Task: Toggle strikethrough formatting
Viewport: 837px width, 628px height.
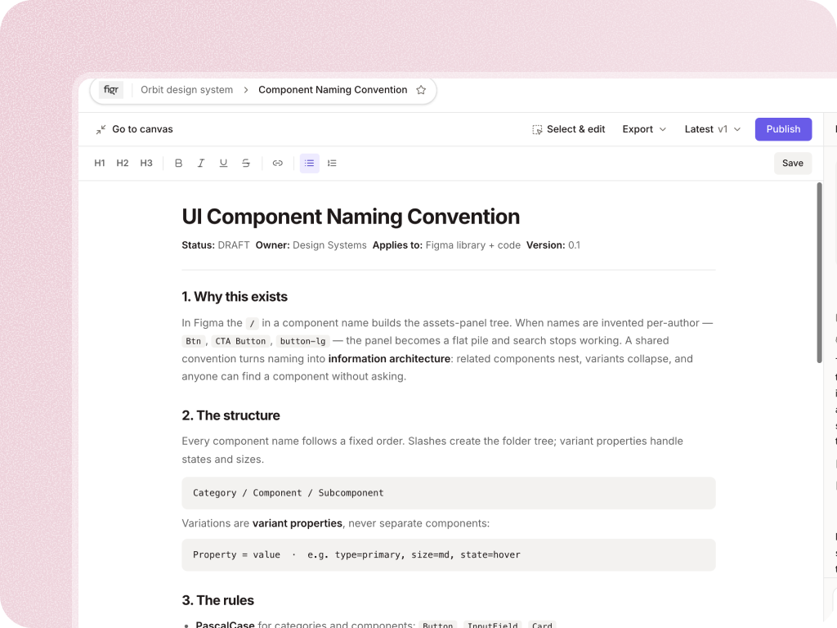Action: tap(245, 164)
